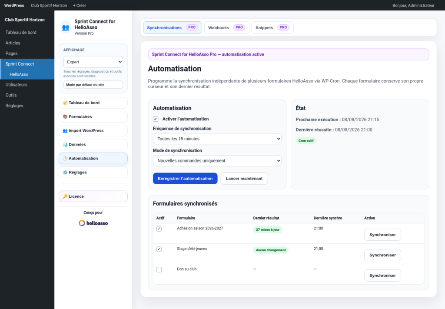Open the Données section

click(x=93, y=144)
